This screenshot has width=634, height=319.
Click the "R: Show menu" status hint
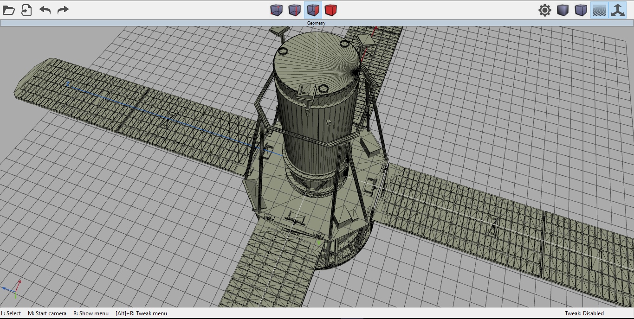tap(91, 313)
